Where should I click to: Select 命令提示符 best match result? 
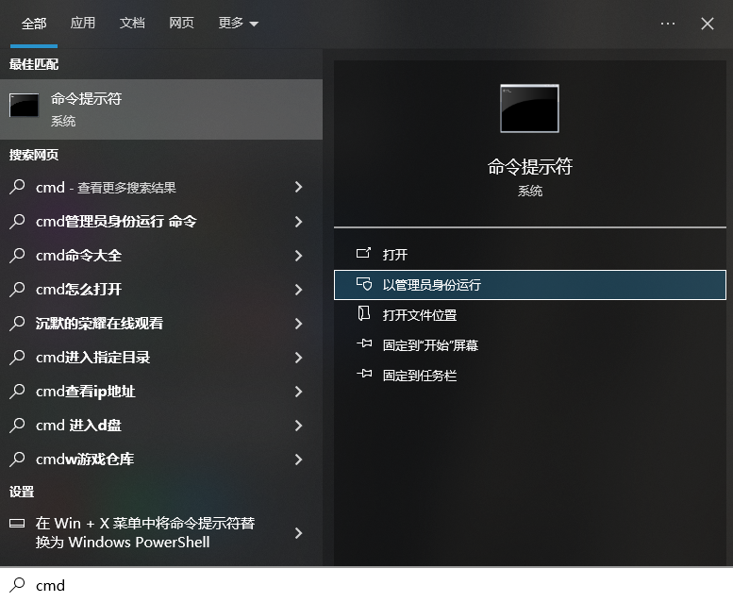click(161, 109)
